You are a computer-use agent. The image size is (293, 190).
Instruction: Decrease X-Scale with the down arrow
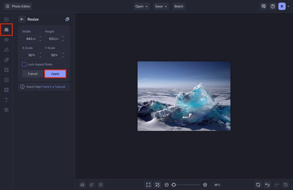click(x=40, y=57)
